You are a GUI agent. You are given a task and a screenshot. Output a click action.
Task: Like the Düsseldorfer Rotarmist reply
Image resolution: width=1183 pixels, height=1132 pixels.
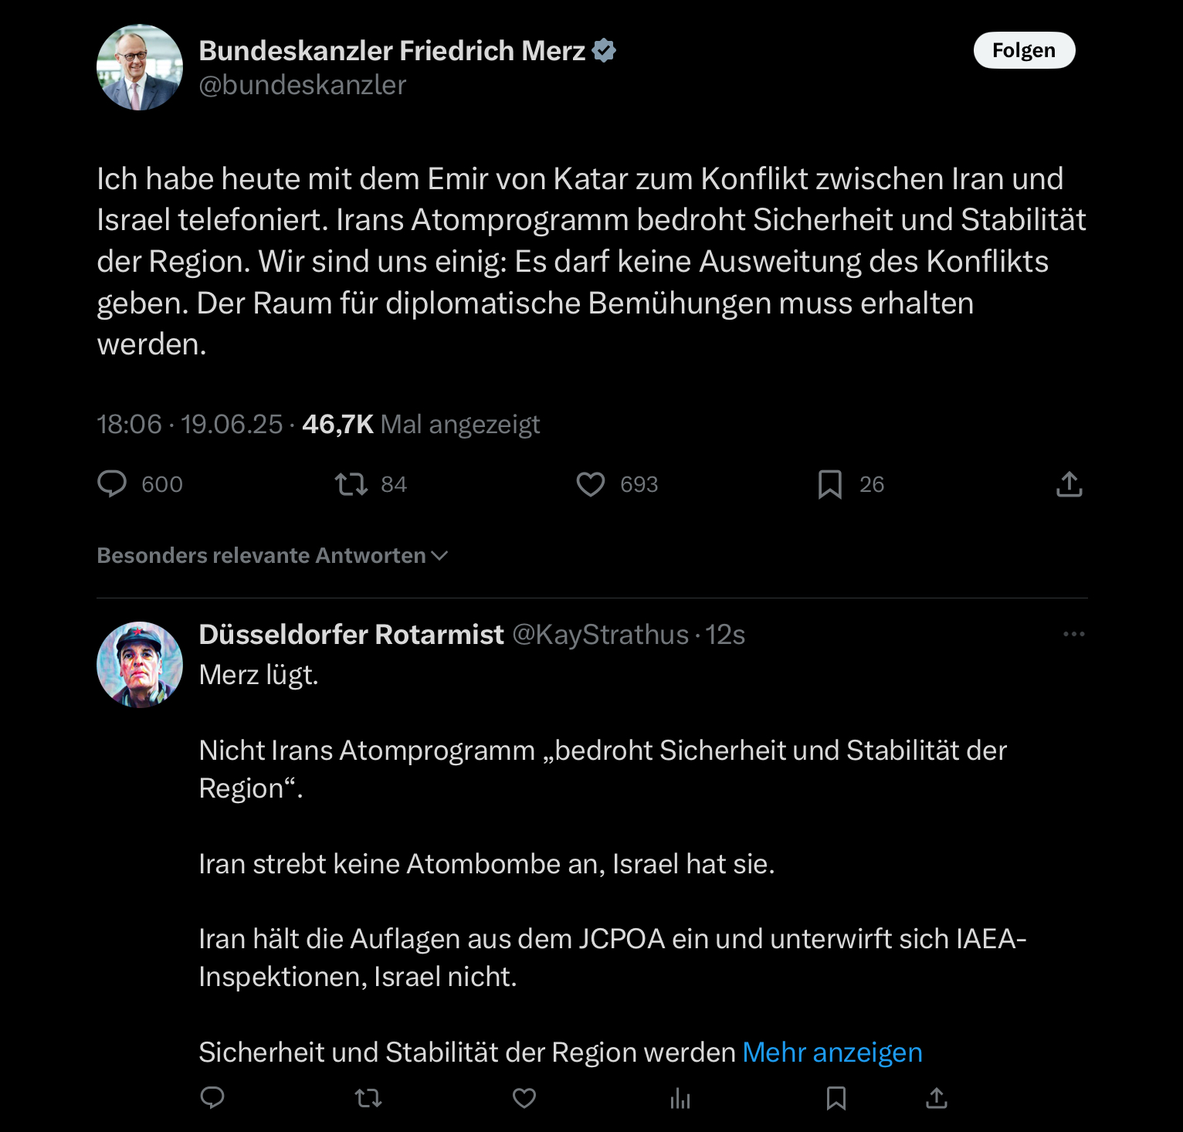click(524, 1097)
